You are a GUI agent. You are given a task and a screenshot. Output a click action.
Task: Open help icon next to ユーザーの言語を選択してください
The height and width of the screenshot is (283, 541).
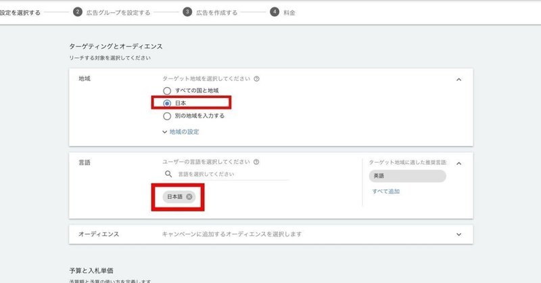tap(256, 161)
